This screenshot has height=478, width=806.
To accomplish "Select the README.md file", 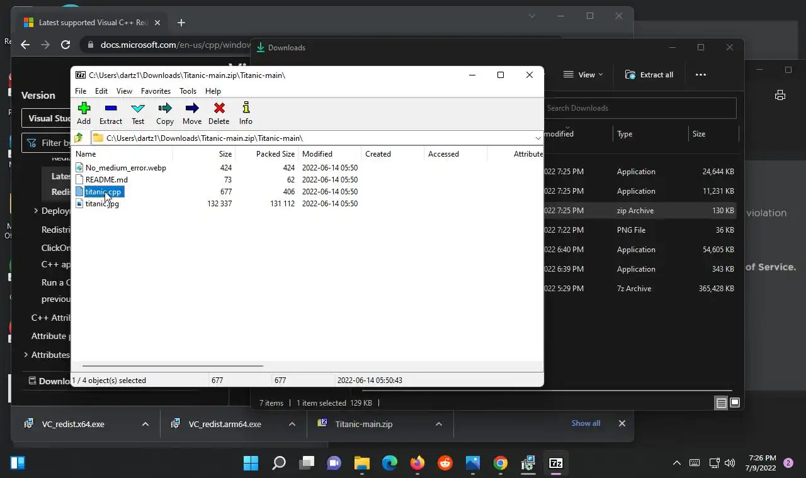I will [x=106, y=180].
